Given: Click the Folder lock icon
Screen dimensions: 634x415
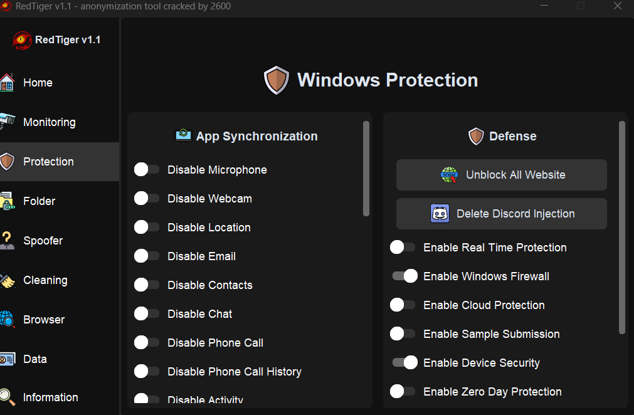Looking at the screenshot, I should (x=8, y=201).
